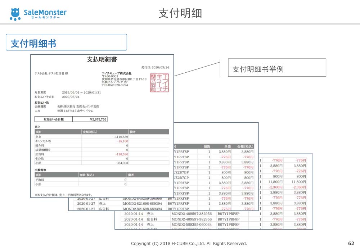
Task: Select the postal code 〒460-0003
Action: tap(110, 76)
